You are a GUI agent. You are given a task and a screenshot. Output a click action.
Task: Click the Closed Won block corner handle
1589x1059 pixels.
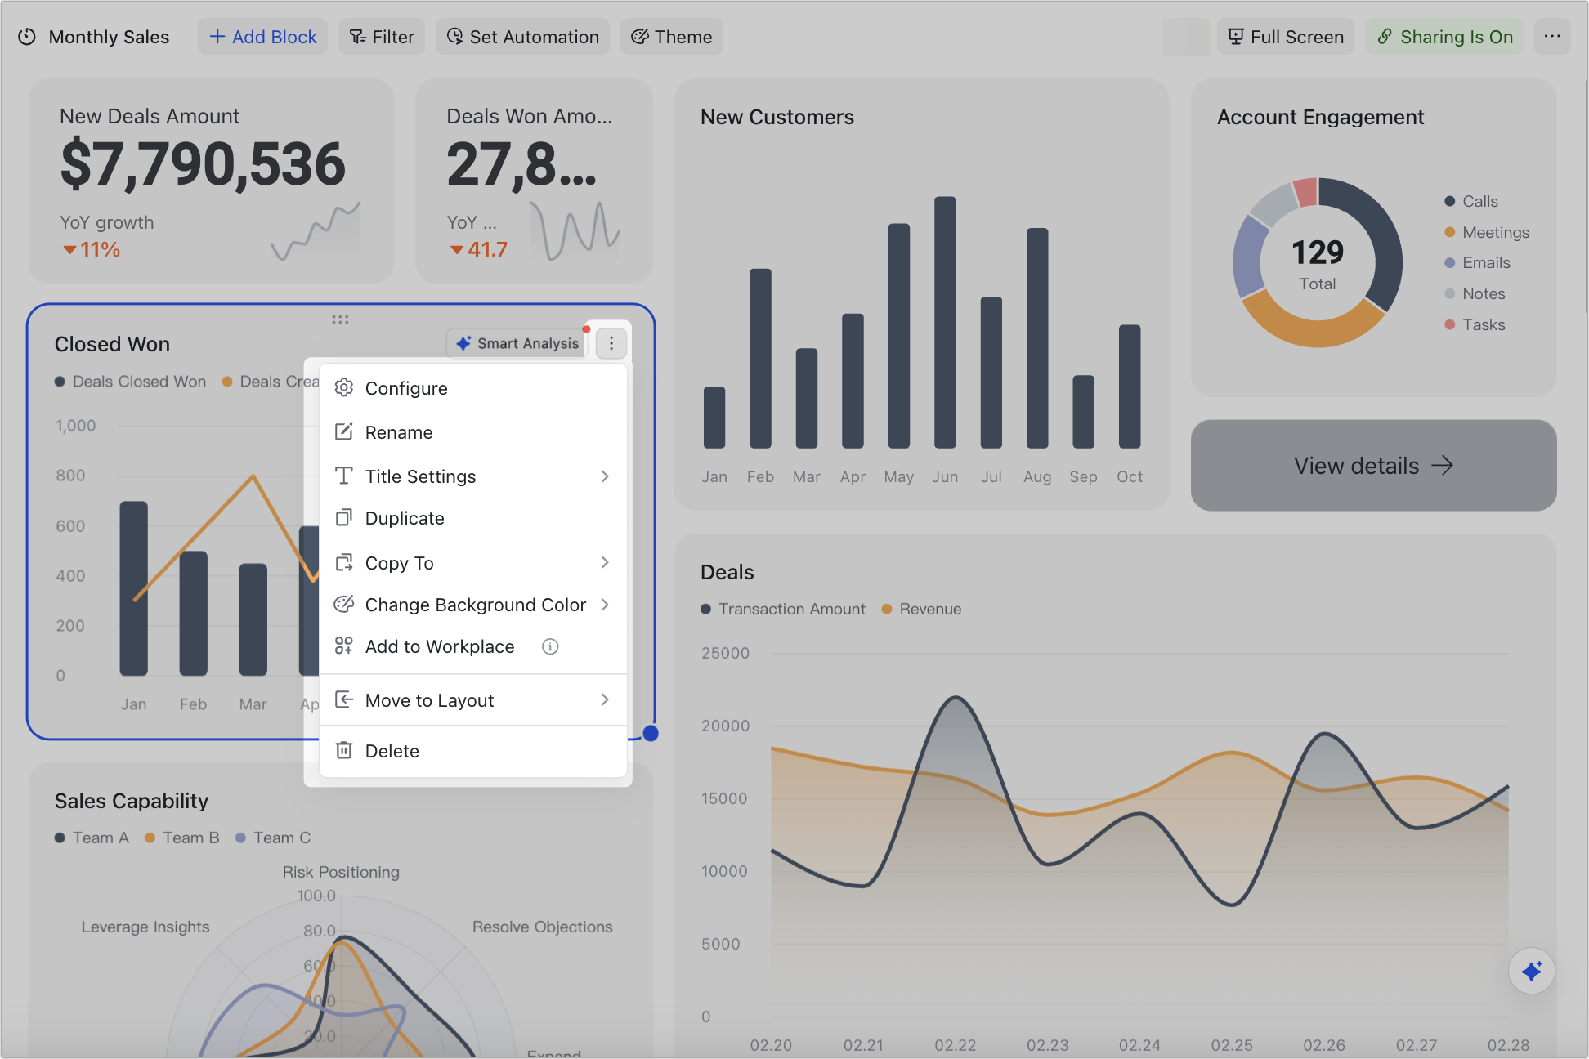pyautogui.click(x=651, y=733)
